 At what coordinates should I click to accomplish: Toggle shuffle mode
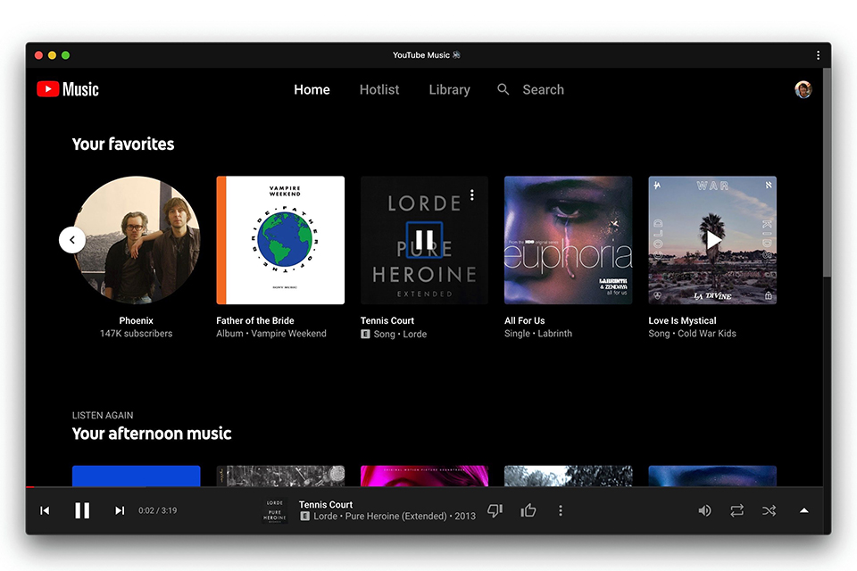769,510
